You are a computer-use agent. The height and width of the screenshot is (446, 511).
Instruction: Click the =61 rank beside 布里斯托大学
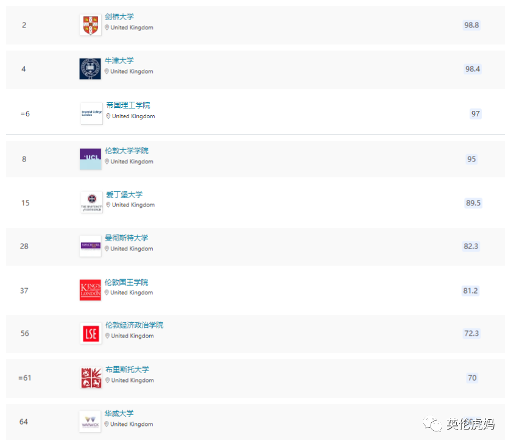(x=24, y=378)
